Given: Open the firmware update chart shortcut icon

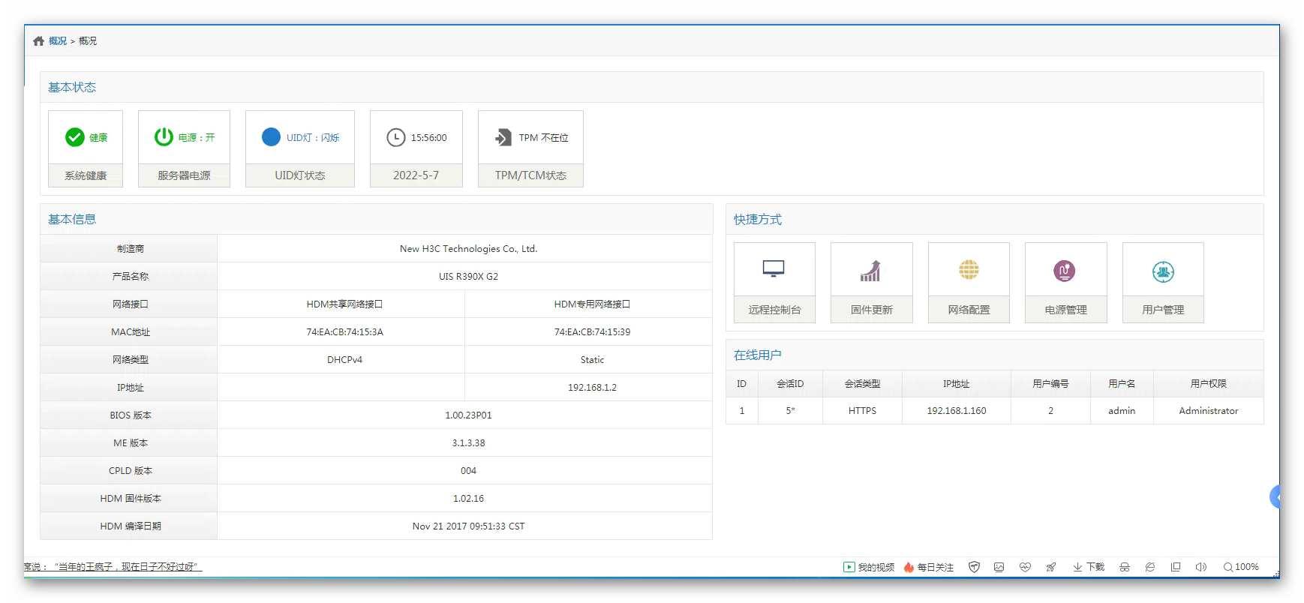Looking at the screenshot, I should 870,271.
